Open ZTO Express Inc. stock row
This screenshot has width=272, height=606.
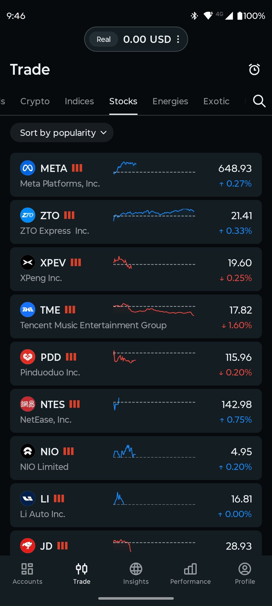136,222
